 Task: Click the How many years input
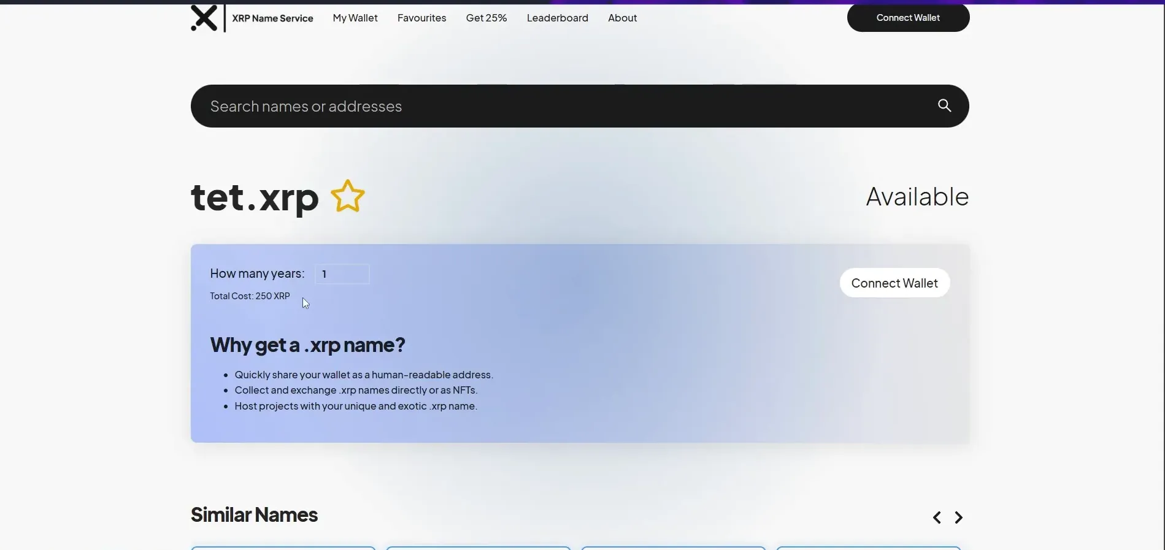pos(342,274)
